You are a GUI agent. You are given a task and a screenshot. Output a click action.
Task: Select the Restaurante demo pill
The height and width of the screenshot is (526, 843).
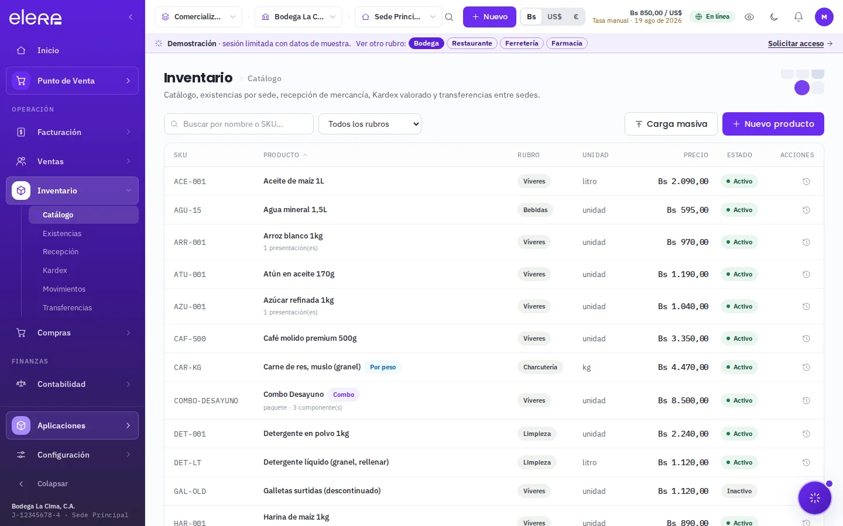[472, 43]
